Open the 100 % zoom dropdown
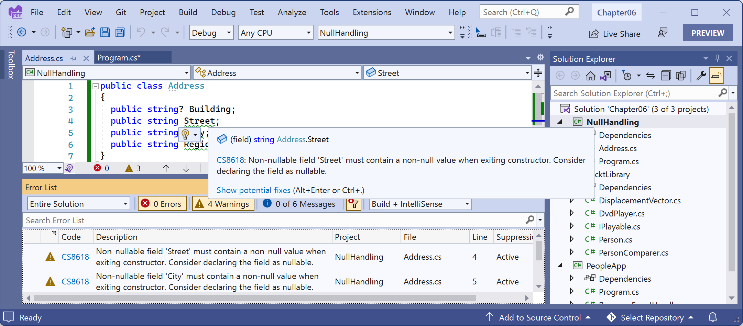 [43, 168]
